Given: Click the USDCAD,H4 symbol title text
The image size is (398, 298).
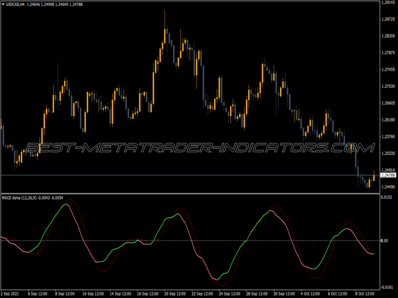Looking at the screenshot, I should (15, 4).
